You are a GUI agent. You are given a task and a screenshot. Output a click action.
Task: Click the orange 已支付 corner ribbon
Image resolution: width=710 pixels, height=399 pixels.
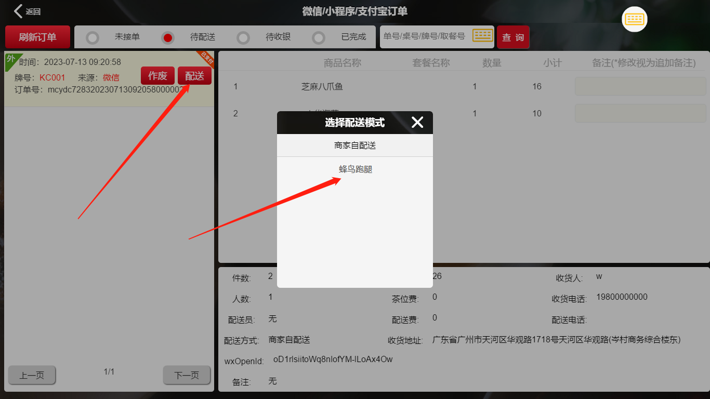[207, 58]
